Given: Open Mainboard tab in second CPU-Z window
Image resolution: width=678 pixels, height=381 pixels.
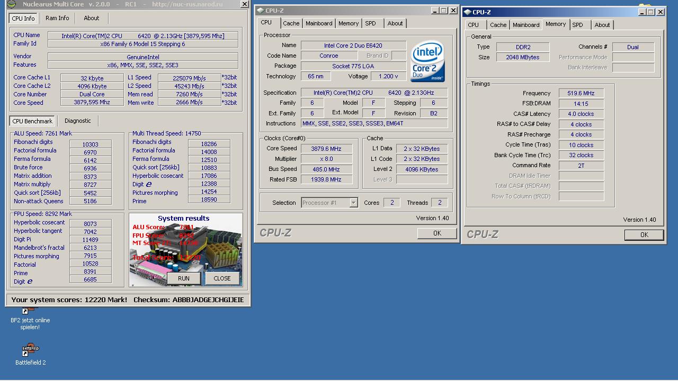Looking at the screenshot, I should (526, 25).
